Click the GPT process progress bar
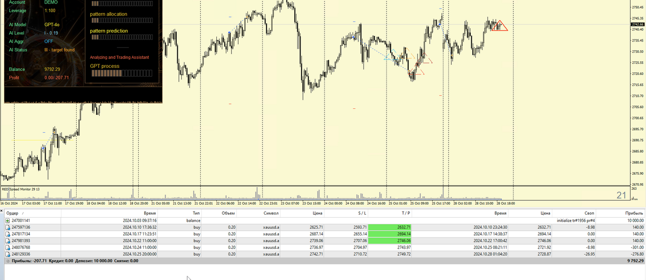The image size is (646, 280). (x=121, y=73)
